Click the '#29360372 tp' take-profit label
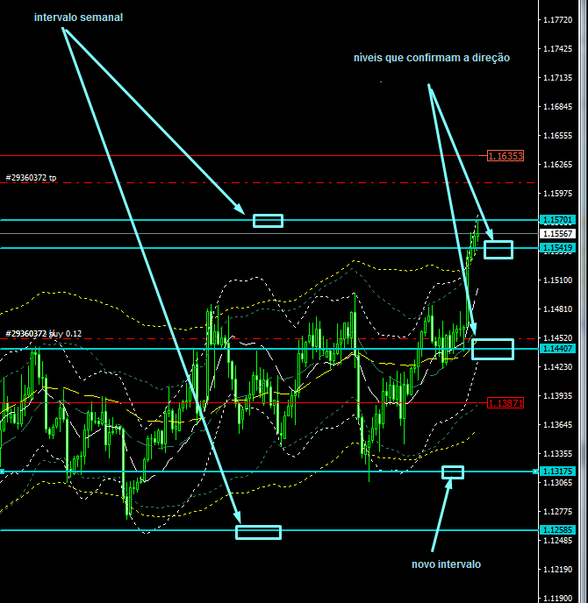 [x=31, y=178]
